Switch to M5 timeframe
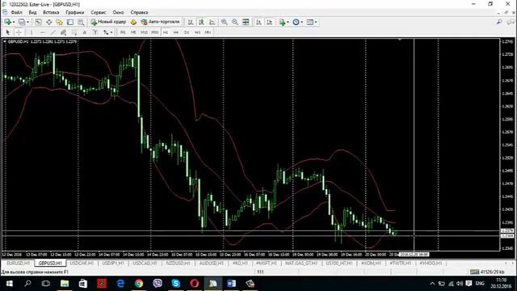 [x=133, y=32]
